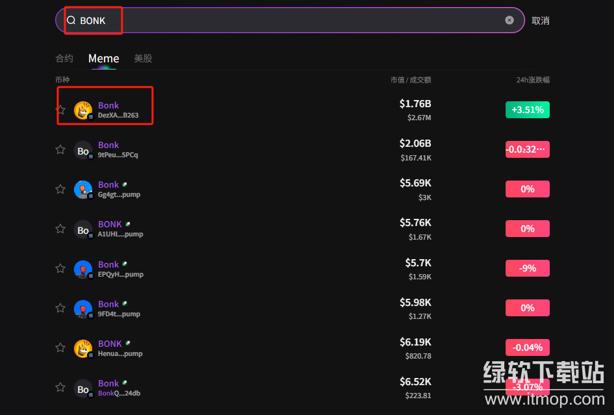Star the BONK A1UHL...pump token
Viewport: 614px width, 415px height.
tap(60, 229)
